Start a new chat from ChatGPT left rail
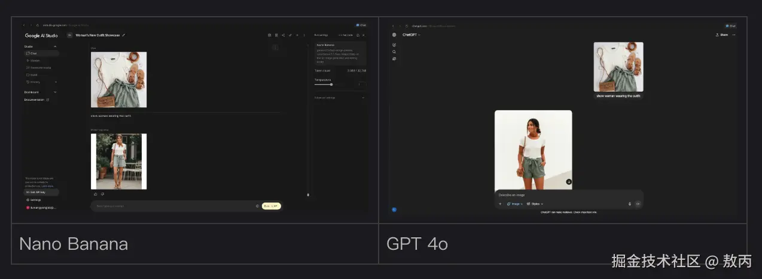Screen dimensions: 762x279 click(394, 45)
